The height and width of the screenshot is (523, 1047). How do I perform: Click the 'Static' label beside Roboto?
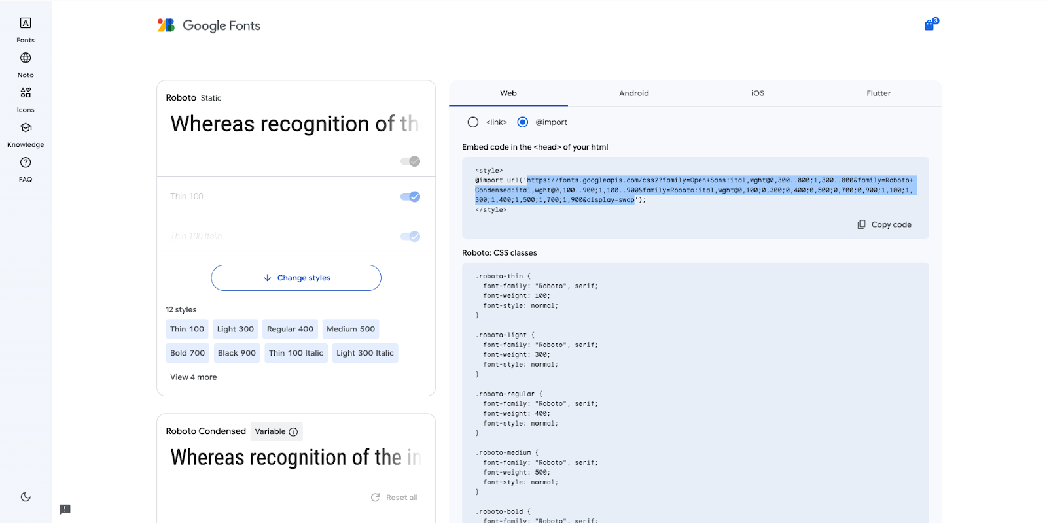tap(211, 99)
